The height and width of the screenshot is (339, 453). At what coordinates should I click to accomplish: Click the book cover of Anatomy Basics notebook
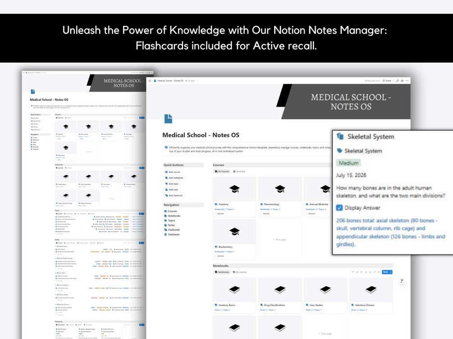pyautogui.click(x=234, y=289)
